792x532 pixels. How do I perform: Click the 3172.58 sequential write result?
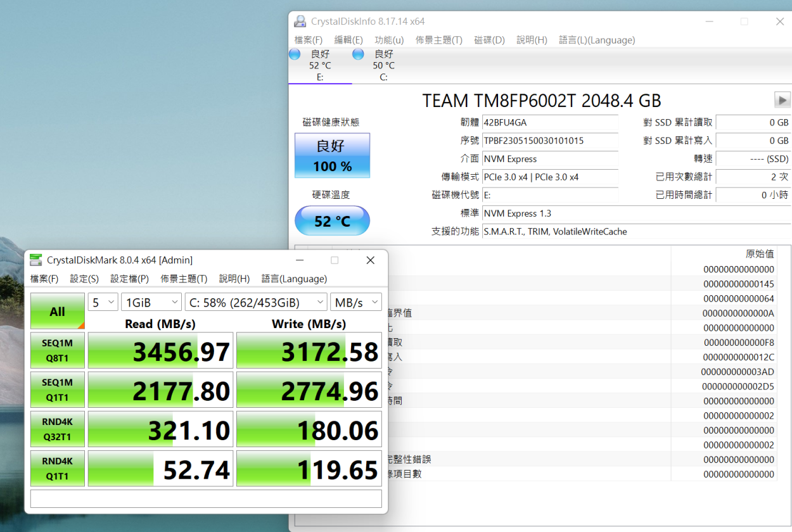click(x=309, y=350)
